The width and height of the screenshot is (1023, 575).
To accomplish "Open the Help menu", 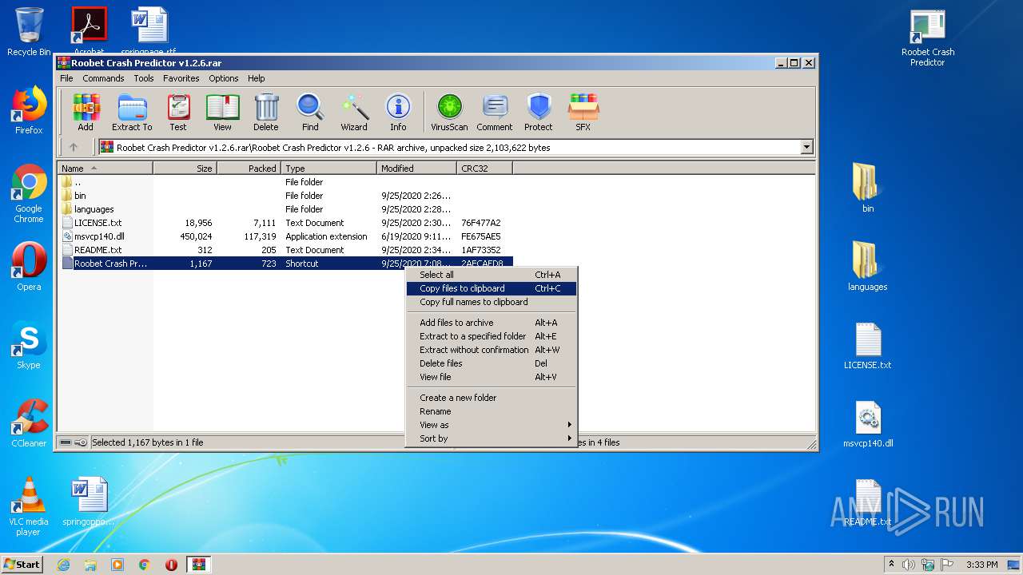I will [256, 78].
